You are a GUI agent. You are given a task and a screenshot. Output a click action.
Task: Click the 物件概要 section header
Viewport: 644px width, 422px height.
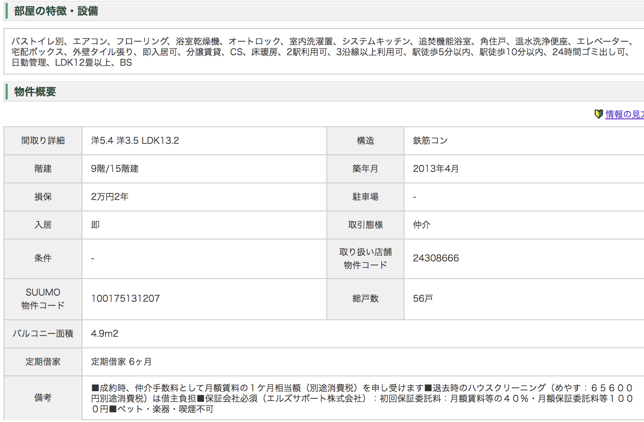coord(34,92)
